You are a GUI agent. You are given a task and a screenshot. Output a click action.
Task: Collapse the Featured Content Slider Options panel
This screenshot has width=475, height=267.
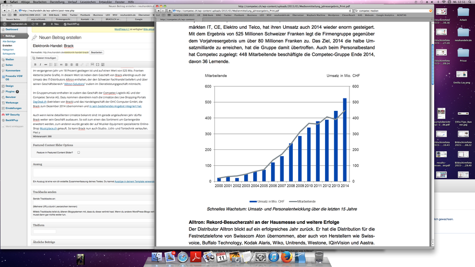[x=93, y=145]
